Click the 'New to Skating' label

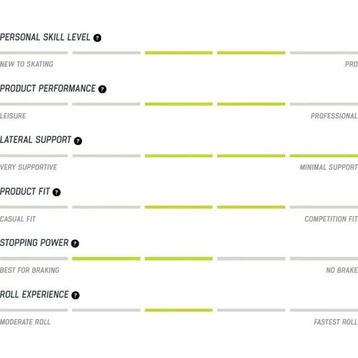(x=26, y=64)
